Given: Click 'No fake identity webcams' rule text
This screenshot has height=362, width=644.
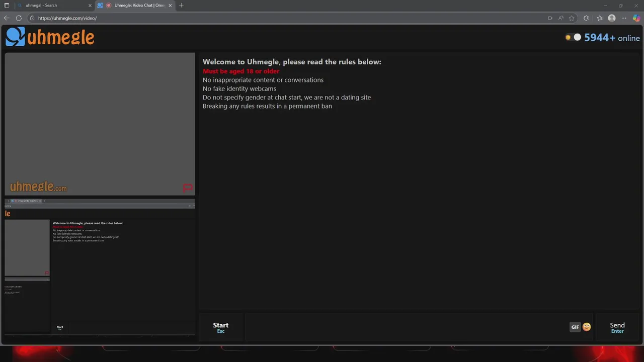Looking at the screenshot, I should pos(239,88).
